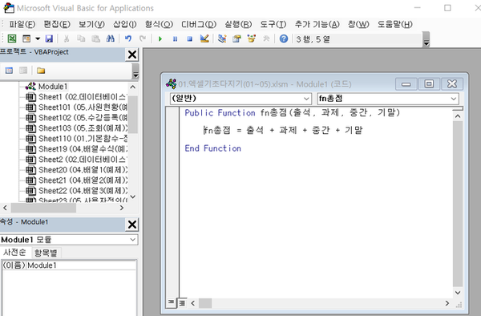Click View Object icon in project panel
This screenshot has height=316, width=481.
23,71
